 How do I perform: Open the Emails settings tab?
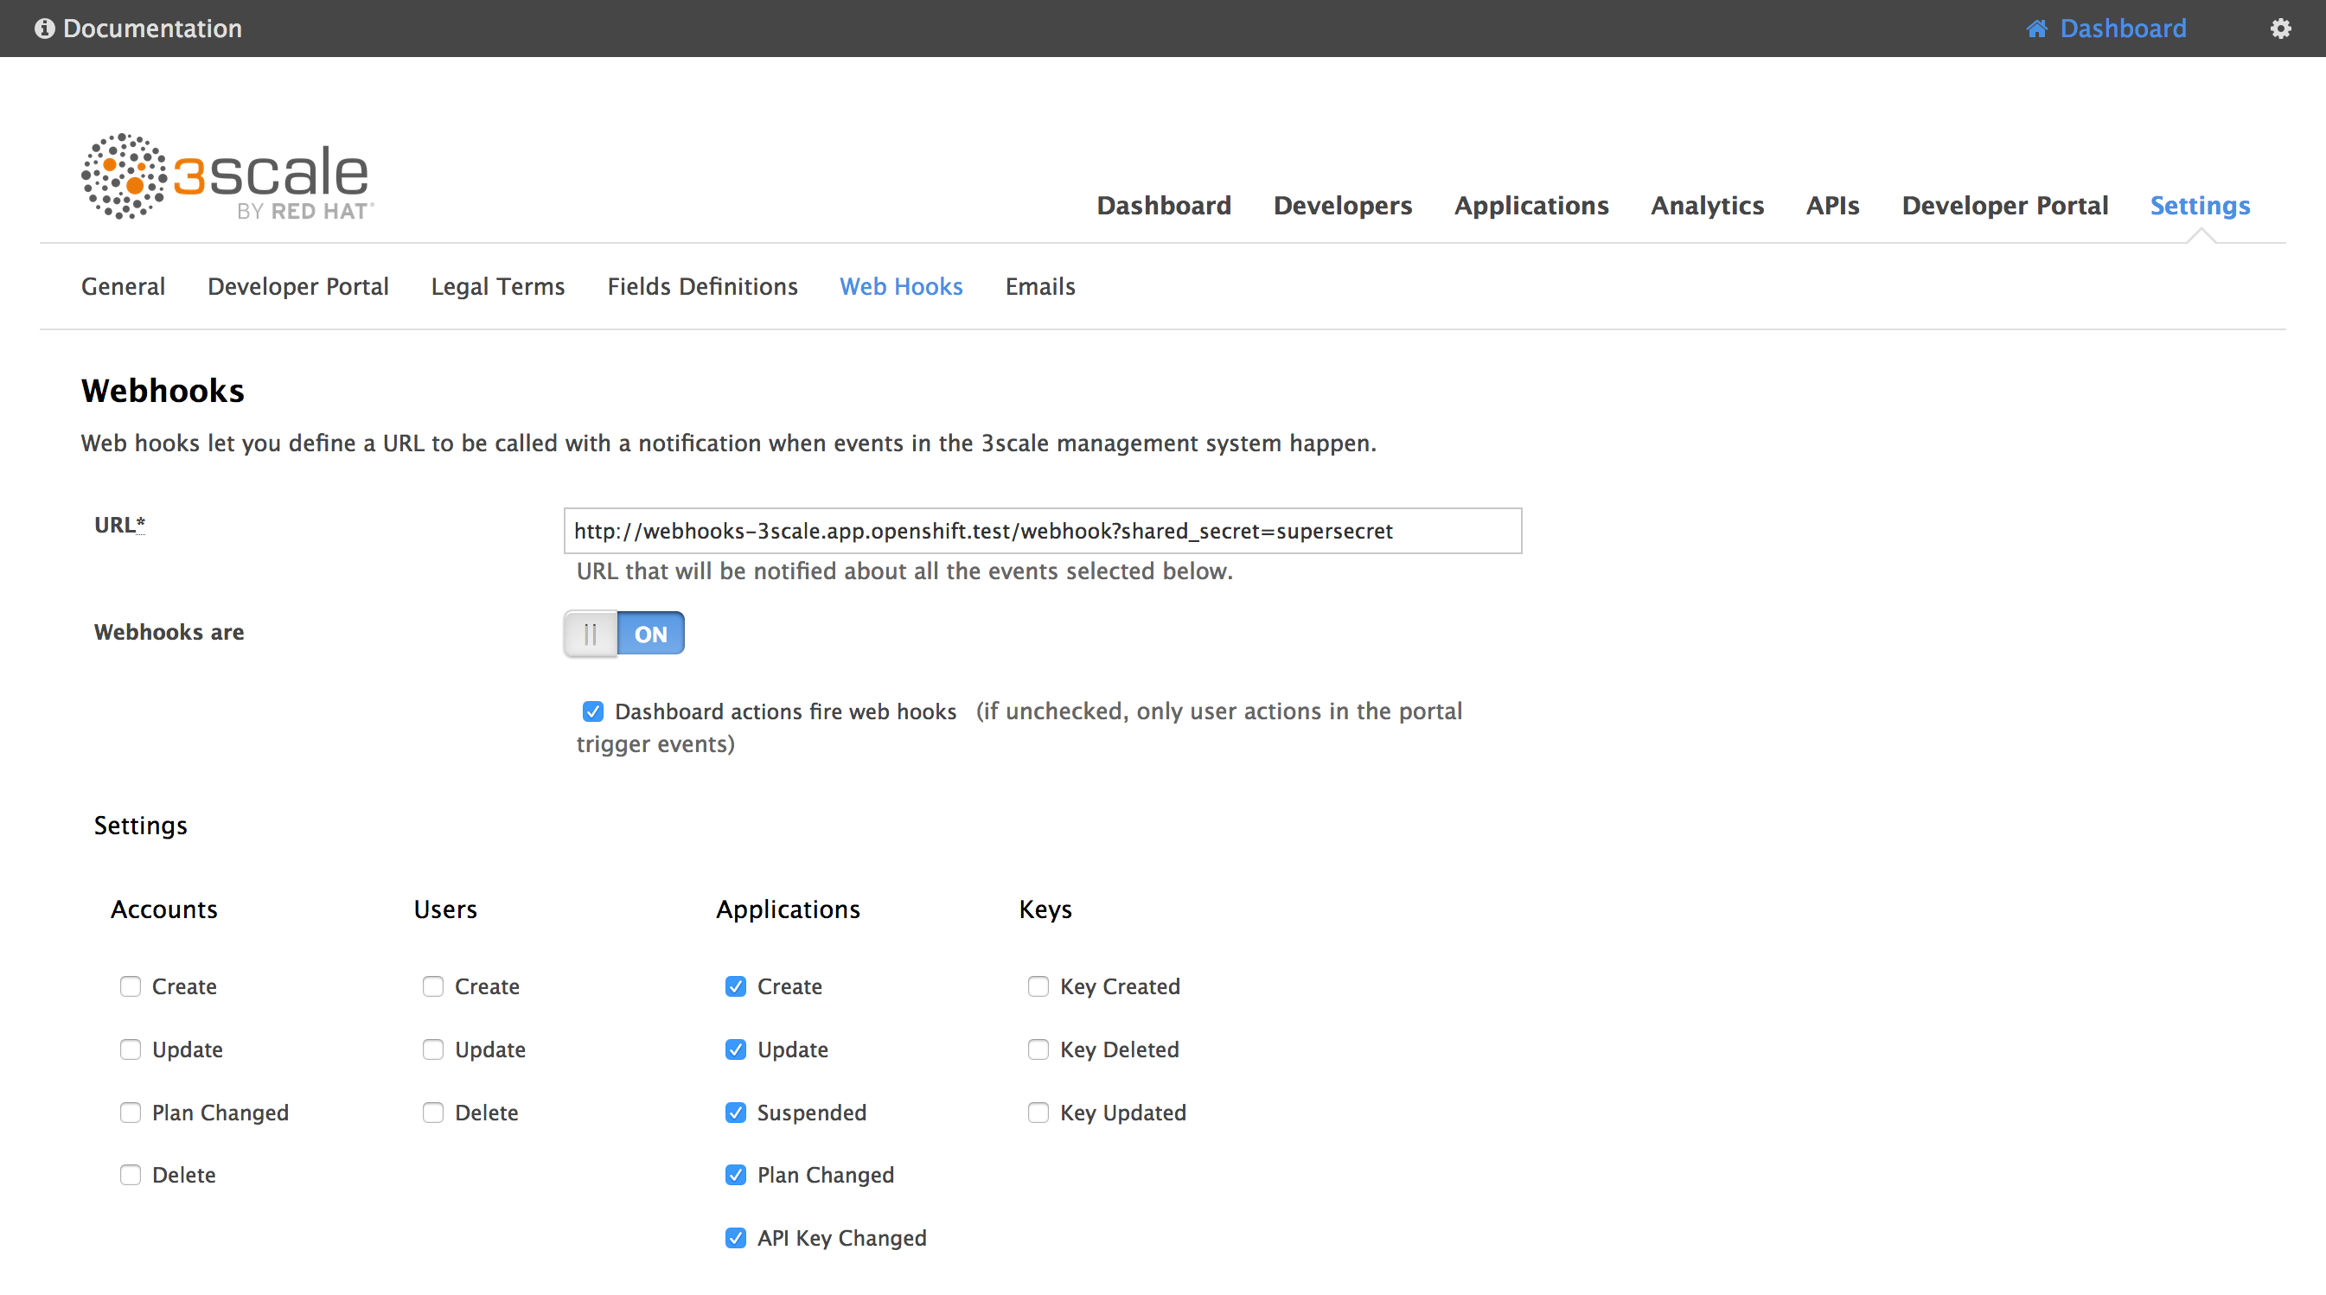click(x=1040, y=286)
